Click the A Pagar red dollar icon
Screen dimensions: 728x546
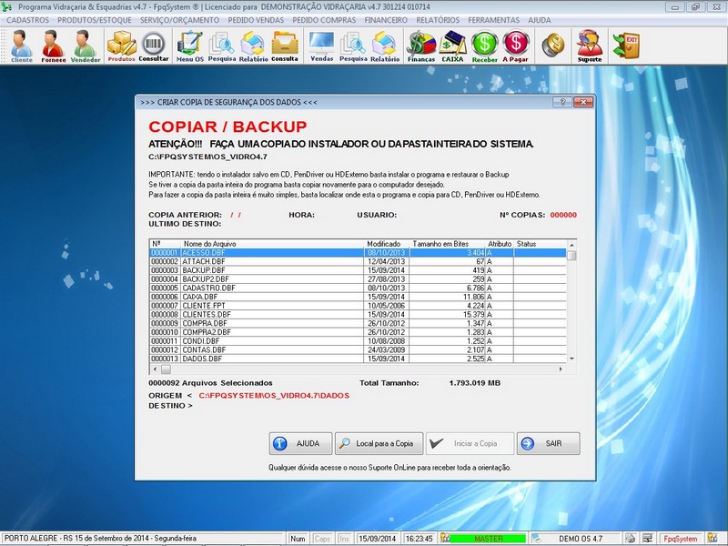[516, 45]
